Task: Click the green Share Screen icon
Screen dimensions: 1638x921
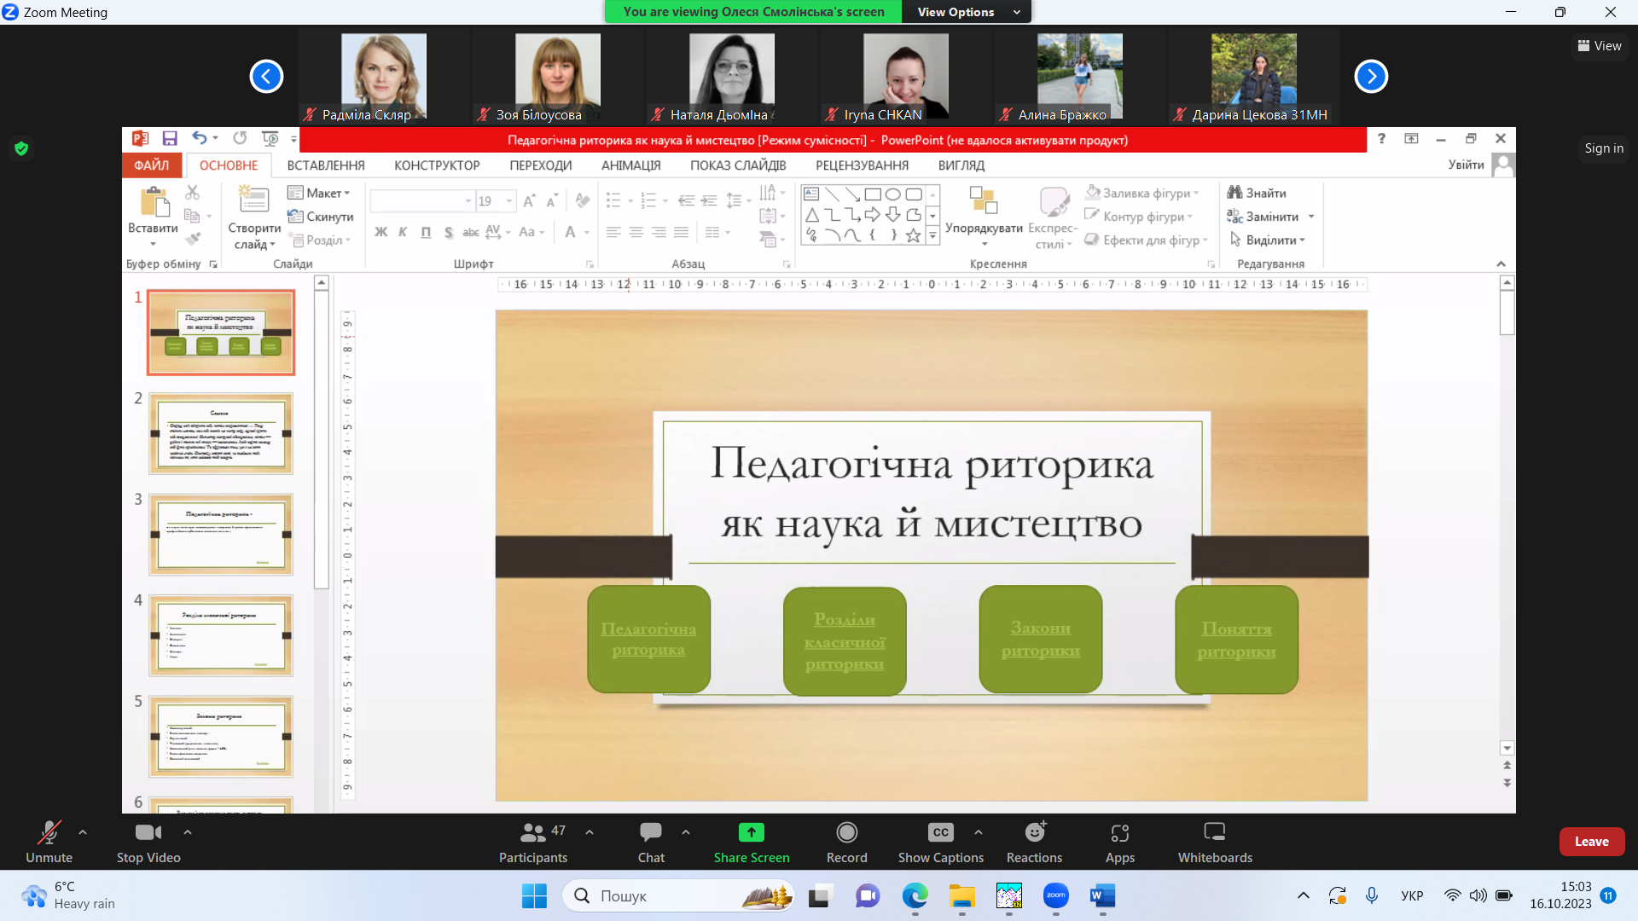Action: pos(751,832)
